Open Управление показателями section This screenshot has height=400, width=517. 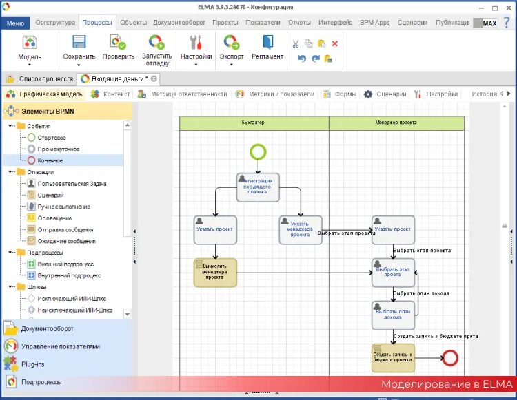[68, 346]
